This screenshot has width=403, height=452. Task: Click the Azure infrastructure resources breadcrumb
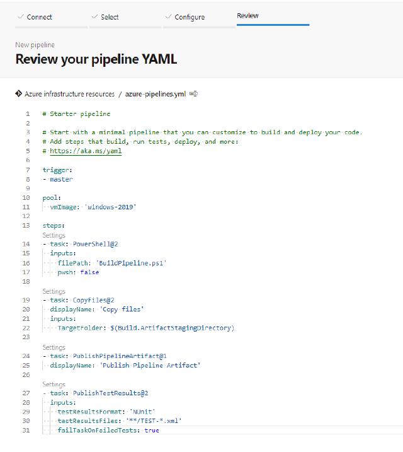point(69,94)
